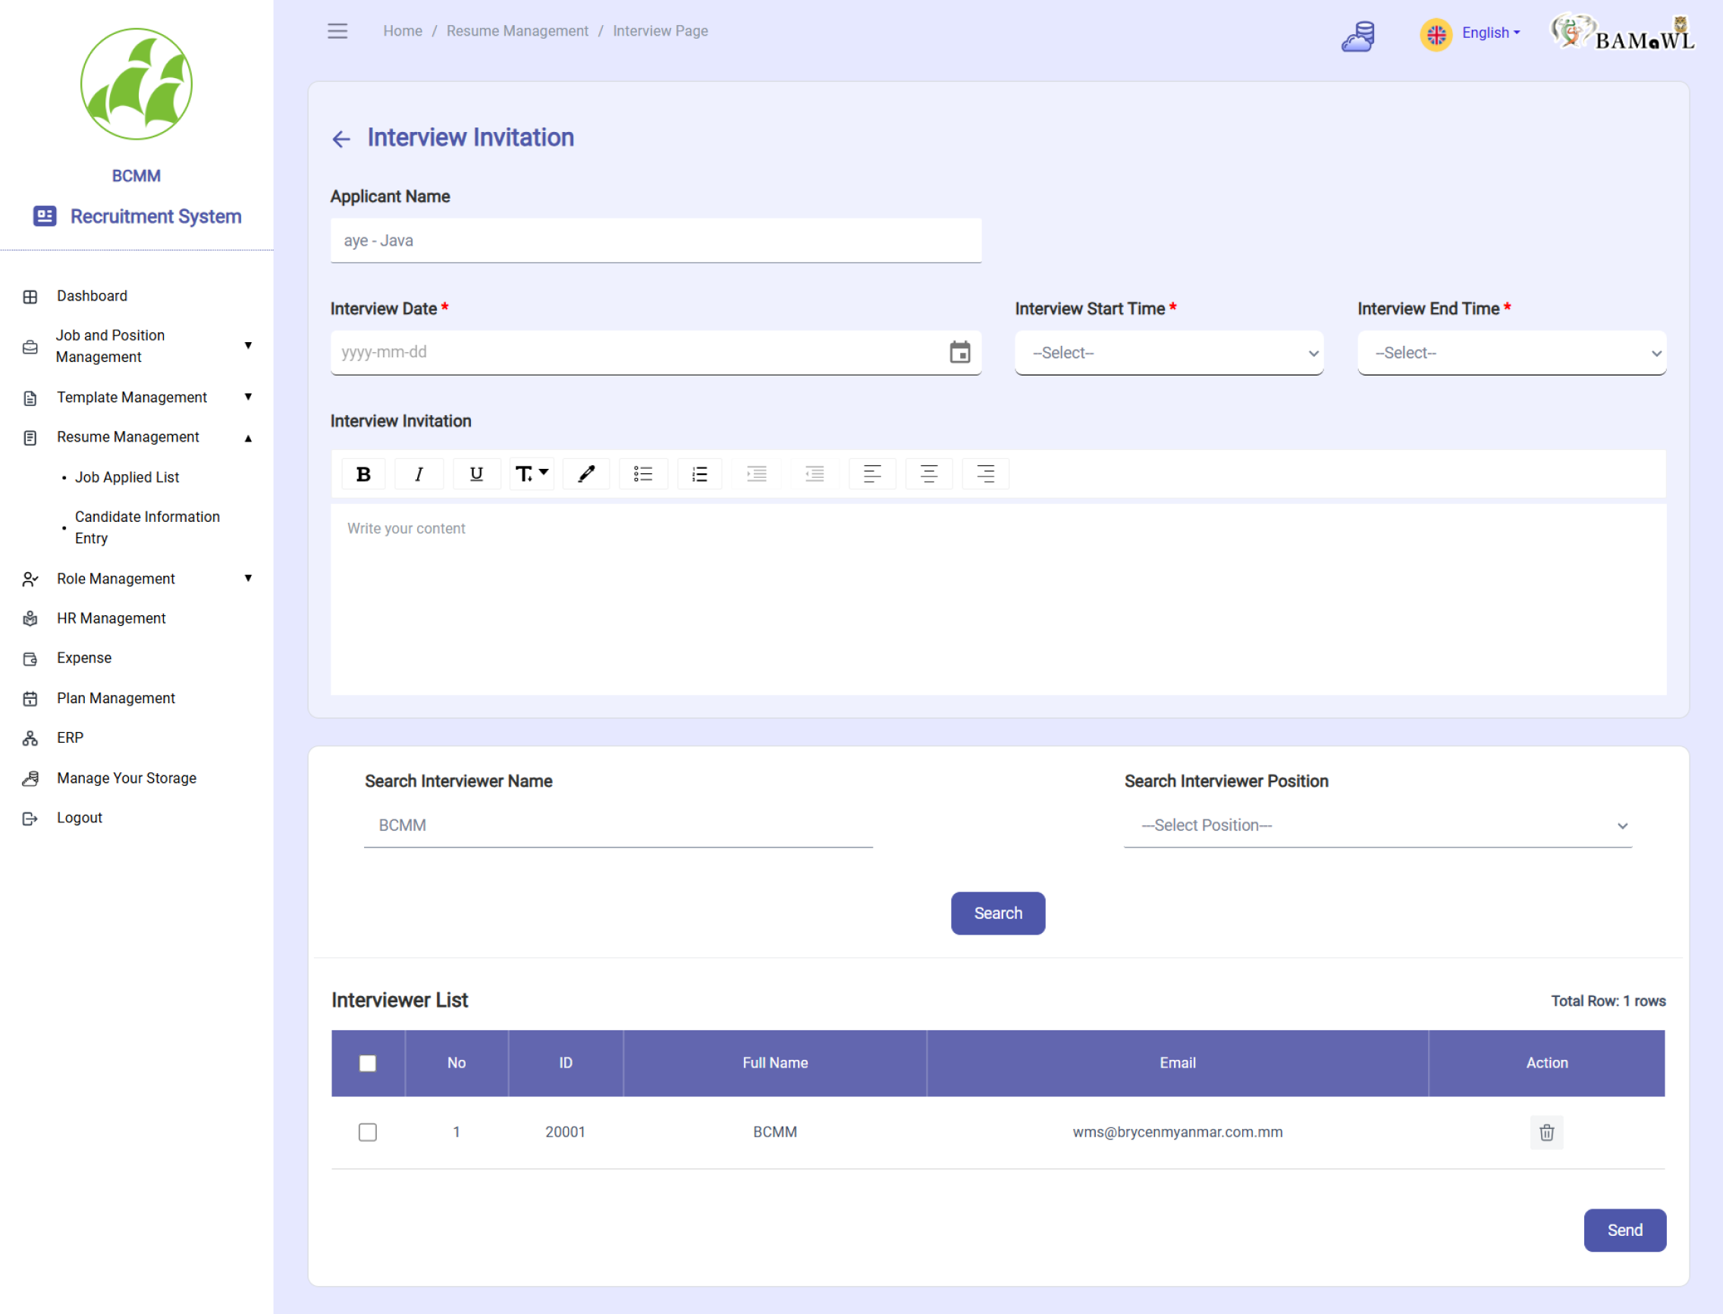The image size is (1723, 1314).
Task: Click Total Row: 1 rows text
Action: coord(1608,1001)
